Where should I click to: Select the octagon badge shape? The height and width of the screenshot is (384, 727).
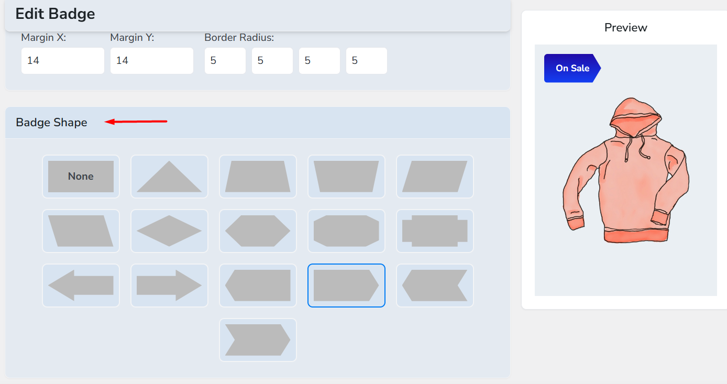346,231
